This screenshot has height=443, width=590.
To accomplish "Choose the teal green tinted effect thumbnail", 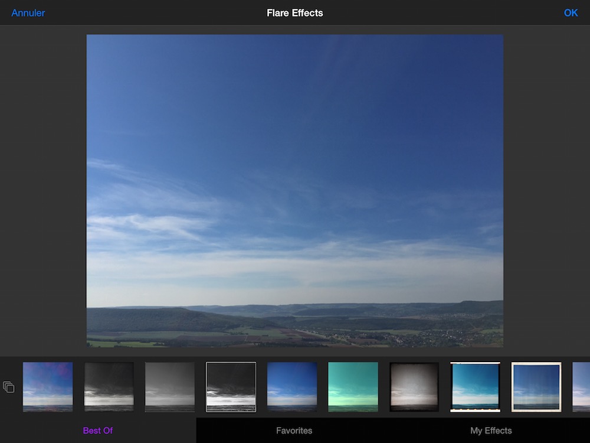I will [353, 387].
